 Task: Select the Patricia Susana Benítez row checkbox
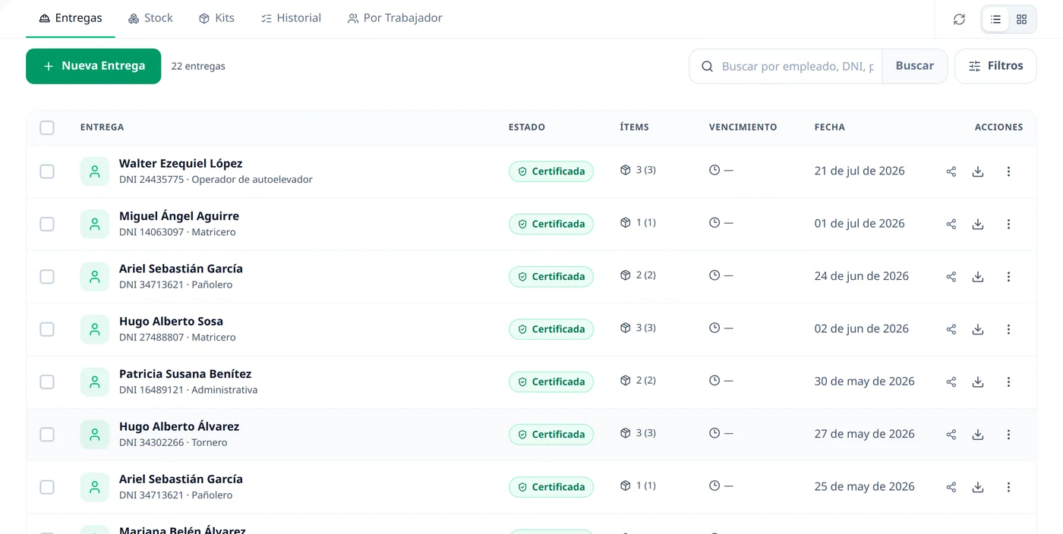[47, 382]
